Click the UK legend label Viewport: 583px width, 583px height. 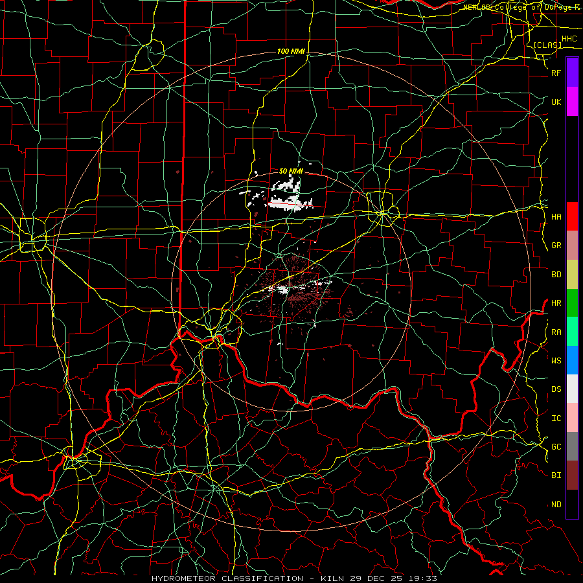(556, 102)
